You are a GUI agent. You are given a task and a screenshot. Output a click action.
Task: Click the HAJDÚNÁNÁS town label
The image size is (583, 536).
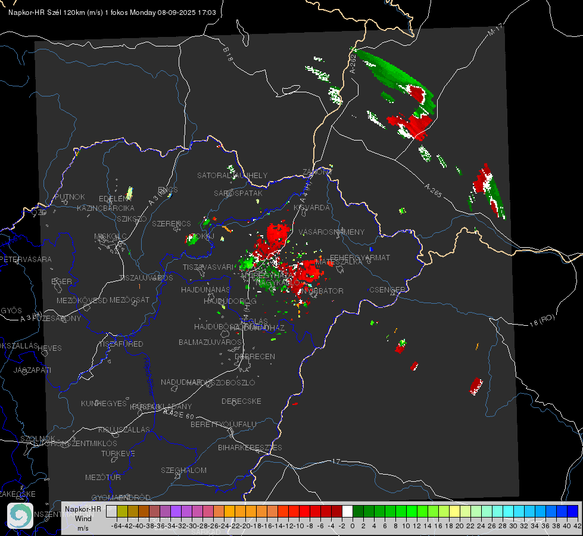click(x=205, y=289)
